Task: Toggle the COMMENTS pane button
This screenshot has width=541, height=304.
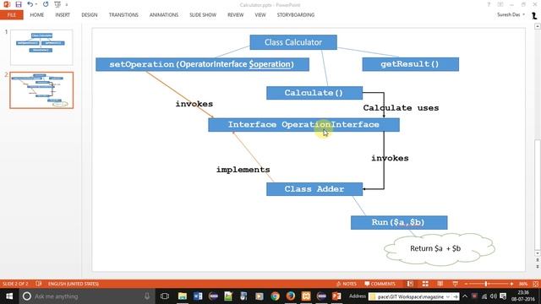Action: click(380, 284)
